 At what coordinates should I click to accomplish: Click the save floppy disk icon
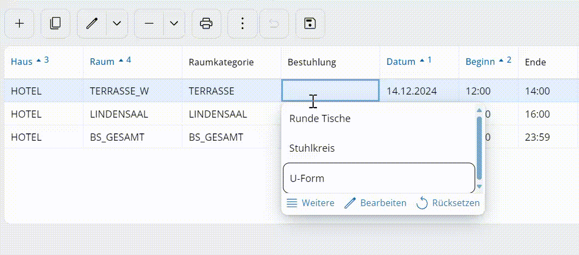pos(310,24)
